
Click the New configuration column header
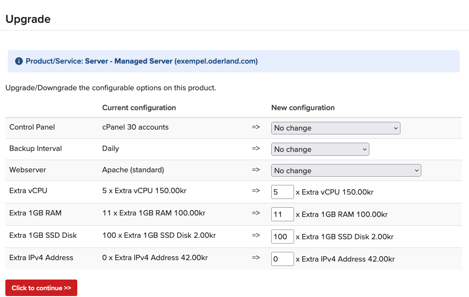303,108
